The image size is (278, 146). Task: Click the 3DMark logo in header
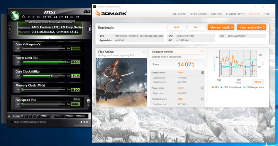coord(111,13)
